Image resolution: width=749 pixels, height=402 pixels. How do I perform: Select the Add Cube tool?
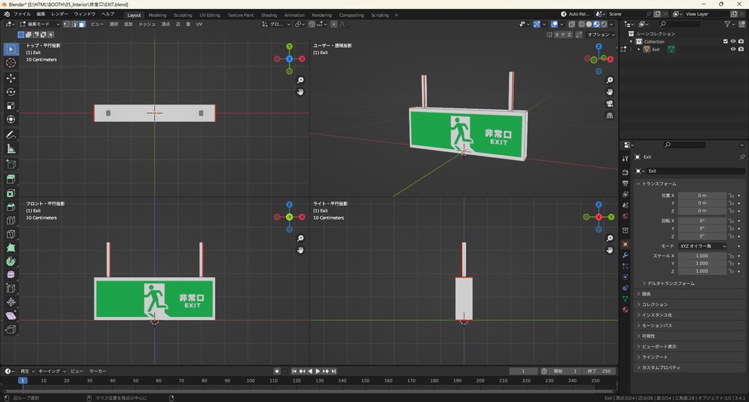point(11,164)
